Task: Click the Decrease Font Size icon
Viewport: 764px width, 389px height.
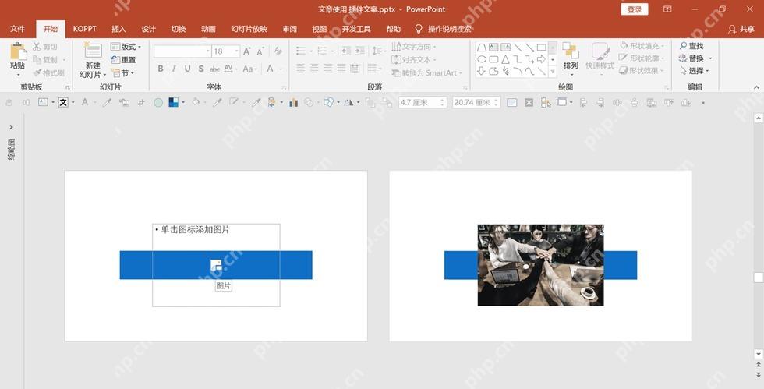Action: [x=260, y=51]
